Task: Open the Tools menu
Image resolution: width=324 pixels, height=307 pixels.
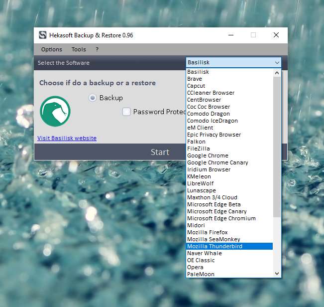Action: [79, 49]
